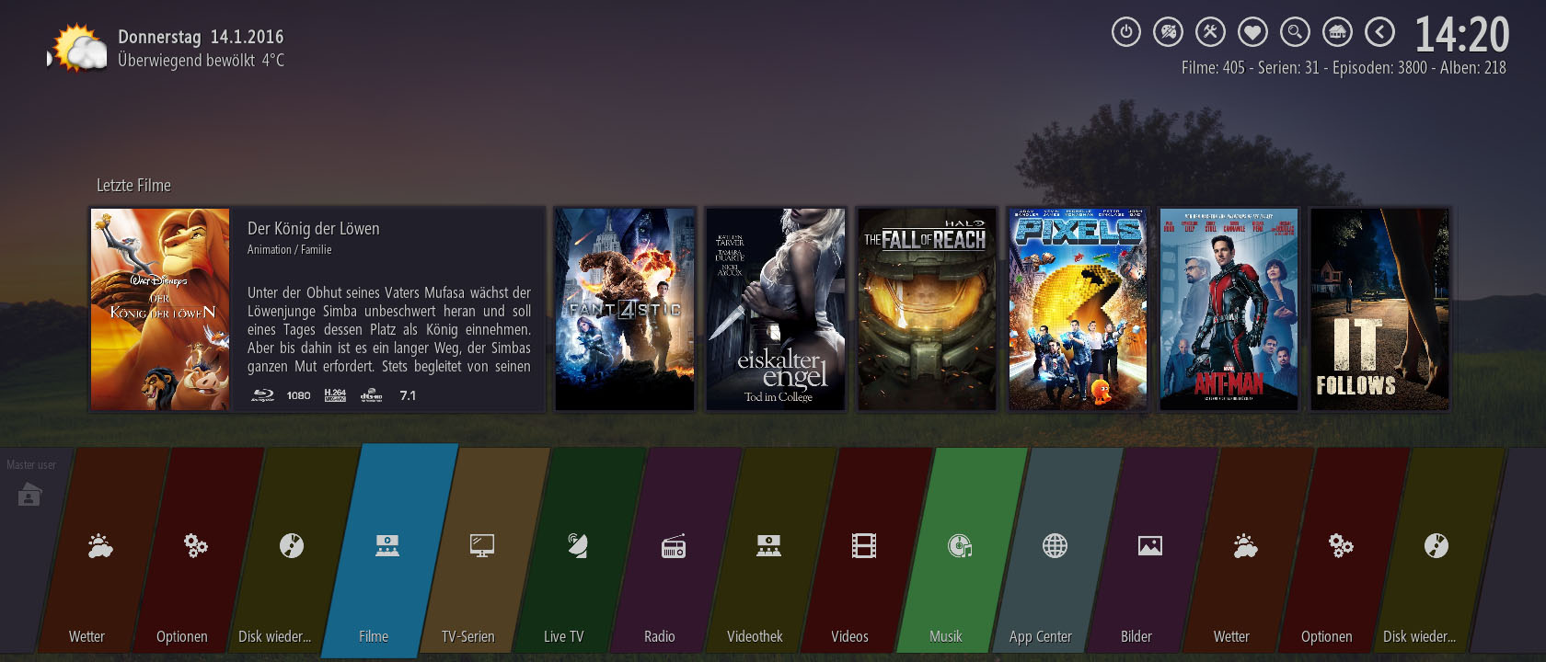Click the DTS audio codec flag
This screenshot has height=662, width=1546.
pyautogui.click(x=371, y=395)
